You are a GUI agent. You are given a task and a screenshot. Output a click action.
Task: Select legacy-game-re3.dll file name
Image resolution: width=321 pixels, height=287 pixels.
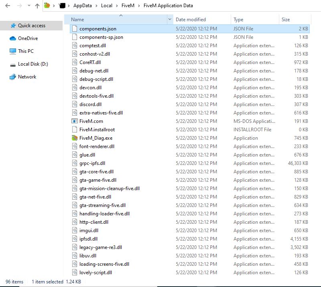101,247
